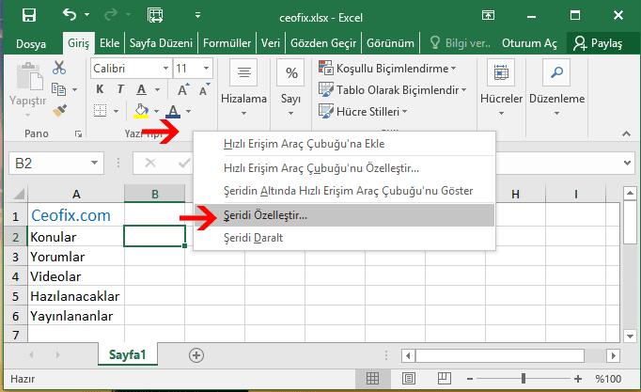Click the Paylaş share button

pos(598,43)
